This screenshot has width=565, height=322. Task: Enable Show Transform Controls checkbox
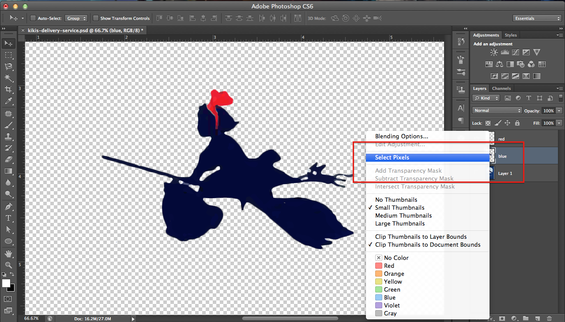[x=95, y=19]
